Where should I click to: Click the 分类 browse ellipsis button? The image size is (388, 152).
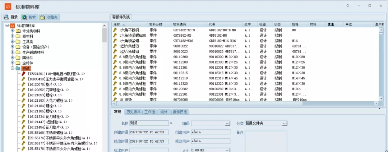point(285,123)
